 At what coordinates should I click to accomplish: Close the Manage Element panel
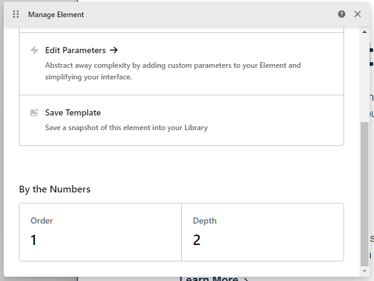click(358, 14)
